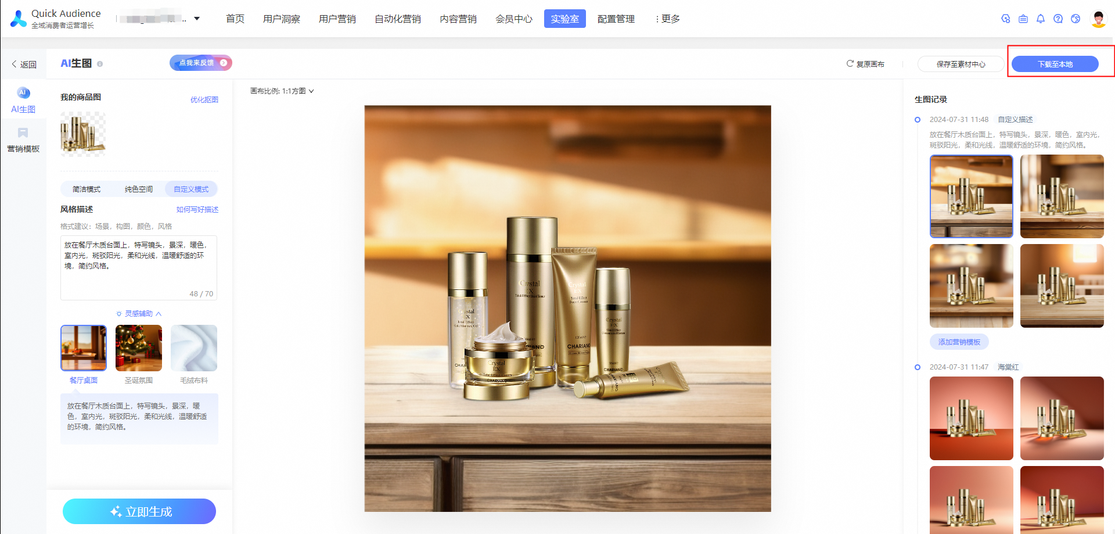Open the board icon beside the bell

tap(1023, 19)
